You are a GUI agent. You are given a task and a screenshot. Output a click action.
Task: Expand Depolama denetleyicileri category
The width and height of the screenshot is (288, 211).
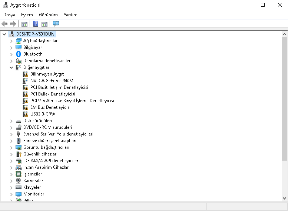[x=11, y=61]
